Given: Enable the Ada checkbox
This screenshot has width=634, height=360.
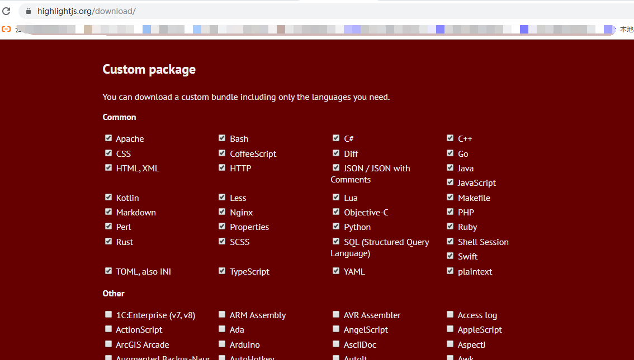Looking at the screenshot, I should coord(222,329).
